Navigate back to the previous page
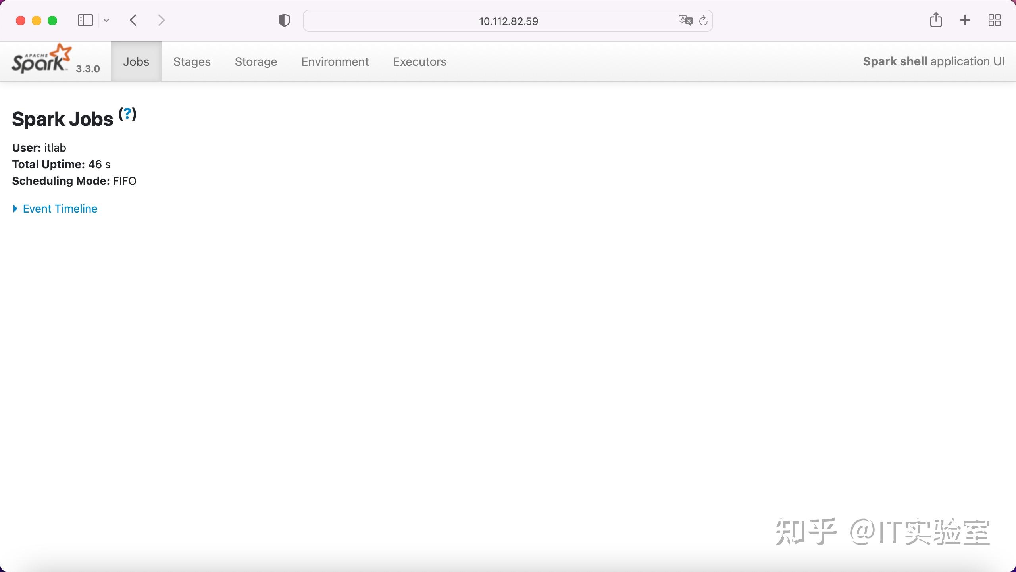This screenshot has width=1016, height=572. tap(133, 20)
